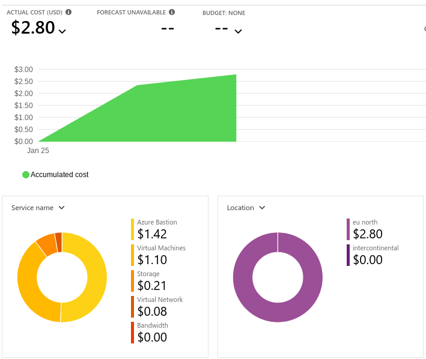Screen dimensions: 426x359
Task: Expand the Budget: None chevron
Action: tap(238, 31)
